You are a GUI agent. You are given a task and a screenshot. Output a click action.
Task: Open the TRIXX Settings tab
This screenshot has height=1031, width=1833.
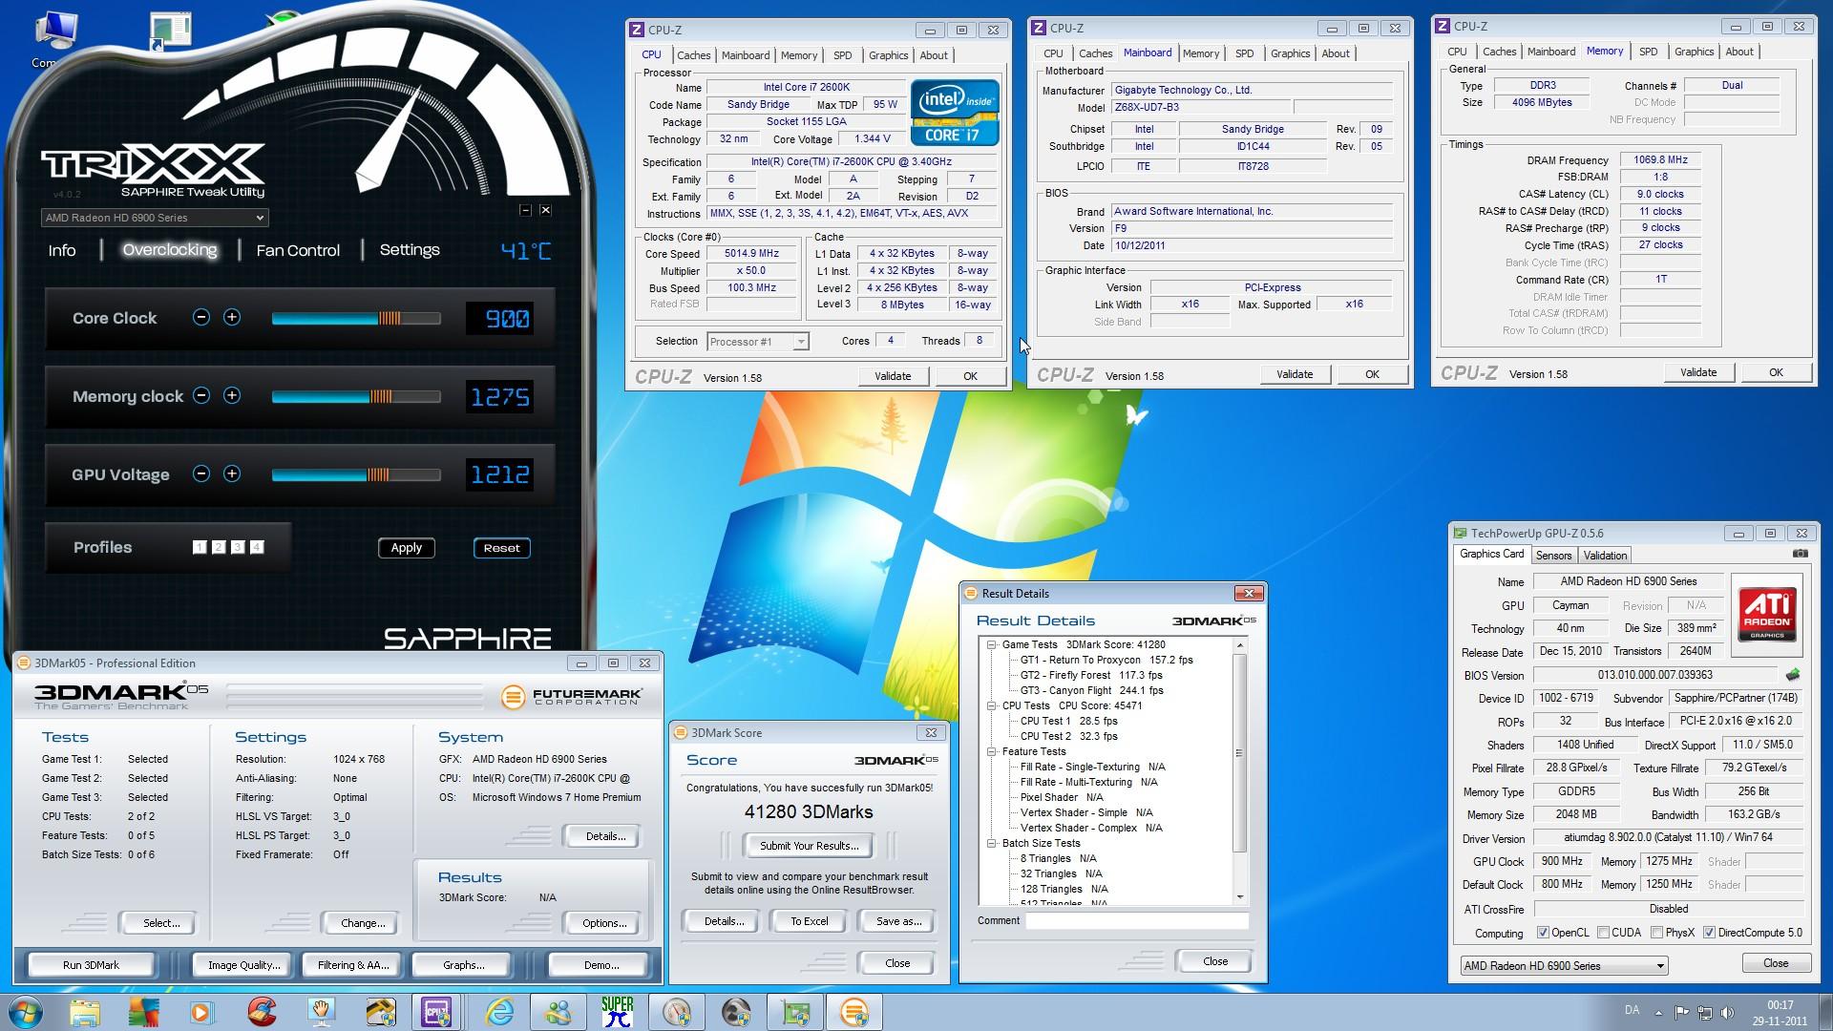(x=410, y=249)
